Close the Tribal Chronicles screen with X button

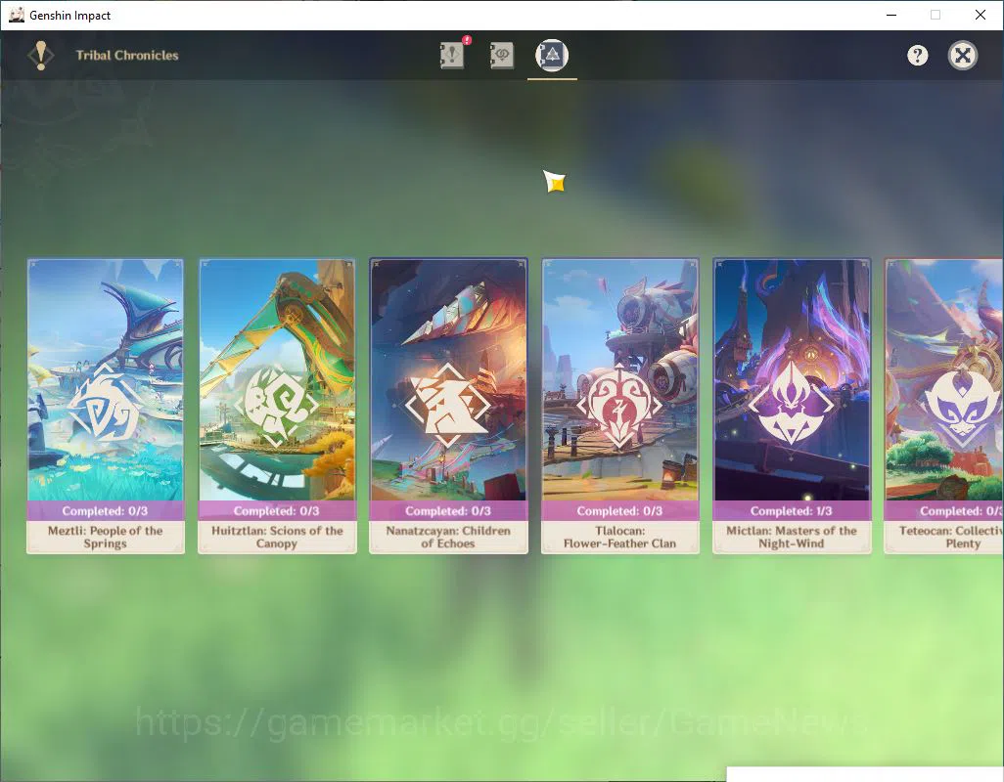[962, 56]
